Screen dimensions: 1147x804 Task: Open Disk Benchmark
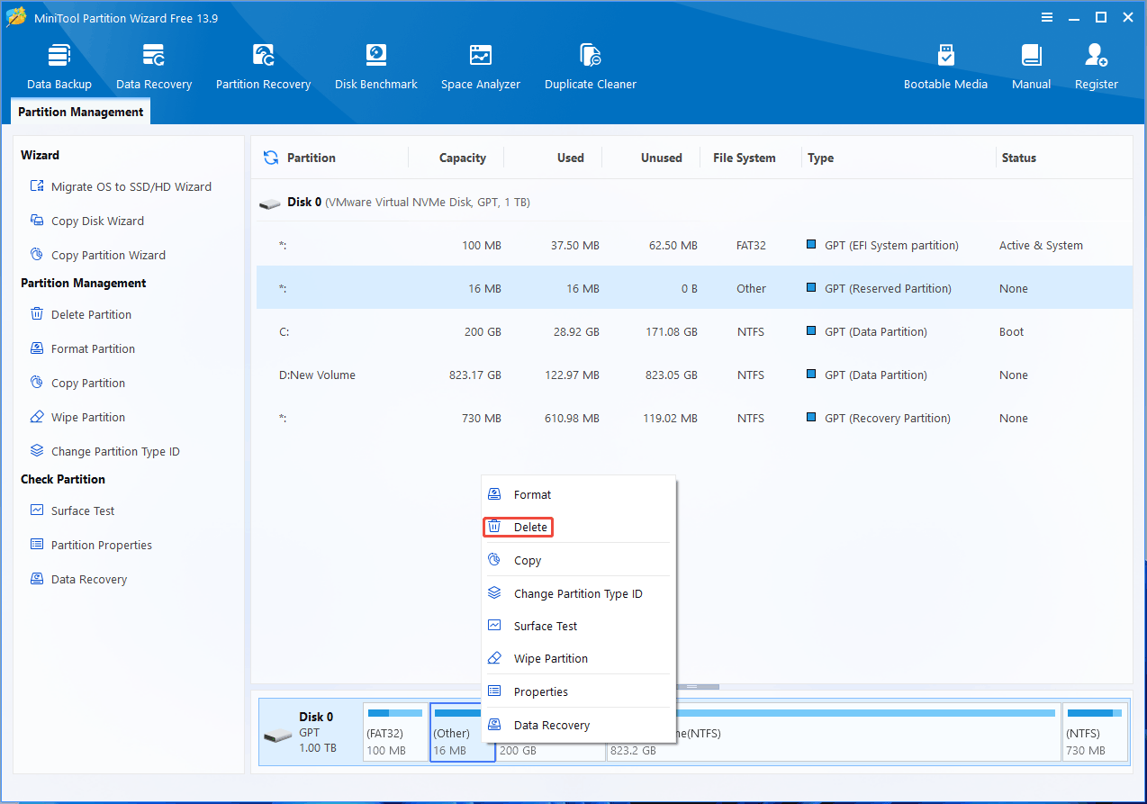pyautogui.click(x=375, y=67)
